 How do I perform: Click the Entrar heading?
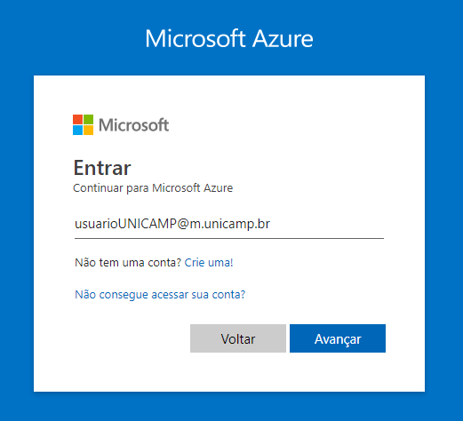[x=102, y=168]
